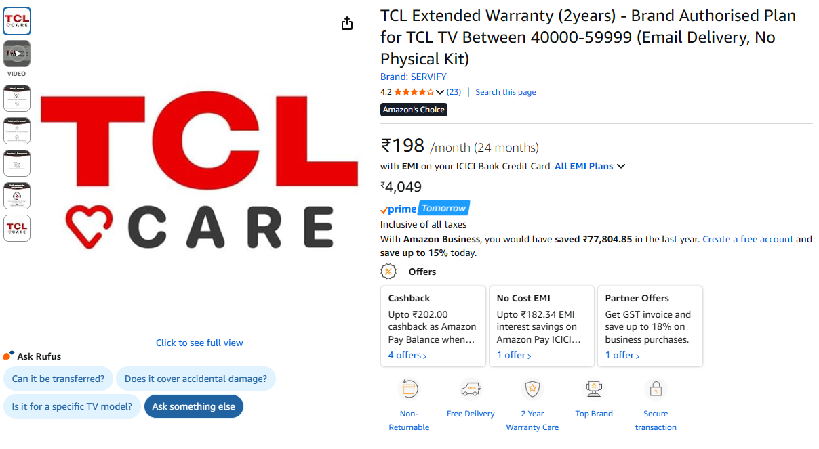This screenshot has height=449, width=819.
Task: Click the "Ask something else" button
Action: pos(193,406)
